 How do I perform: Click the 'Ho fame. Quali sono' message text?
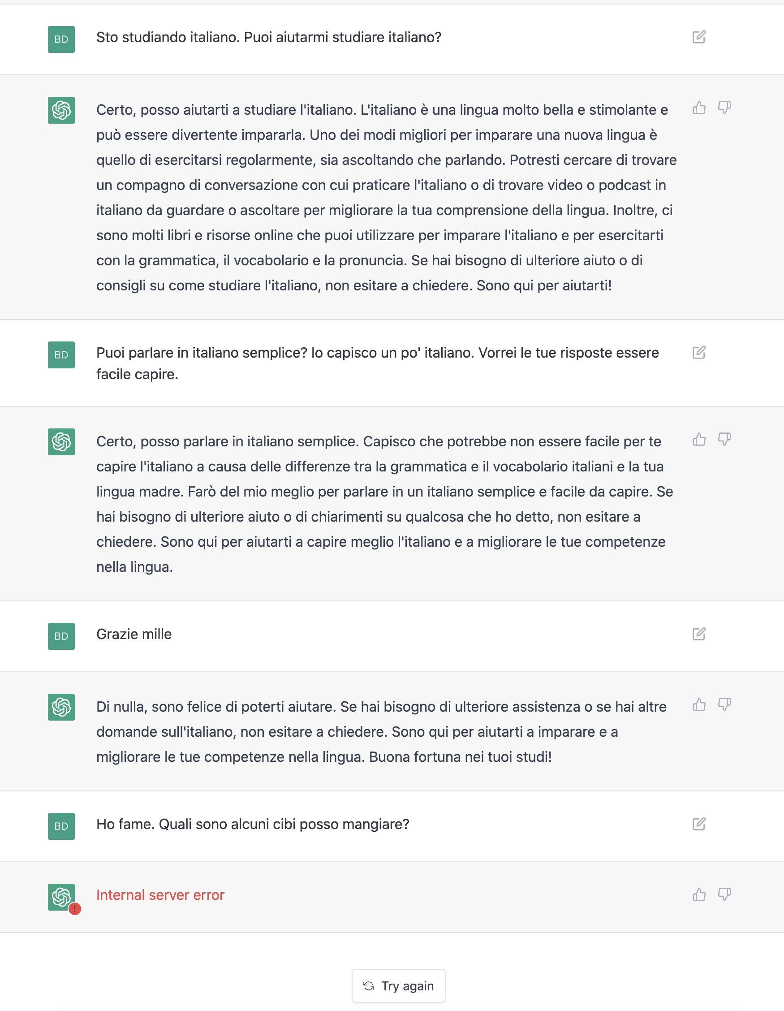tap(253, 824)
